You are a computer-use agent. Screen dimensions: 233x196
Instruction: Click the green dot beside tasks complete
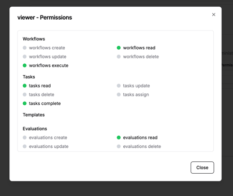pyautogui.click(x=24, y=103)
